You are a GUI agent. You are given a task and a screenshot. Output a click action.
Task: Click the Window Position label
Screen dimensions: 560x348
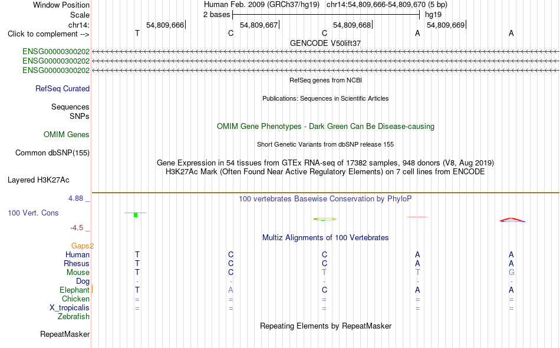[61, 5]
